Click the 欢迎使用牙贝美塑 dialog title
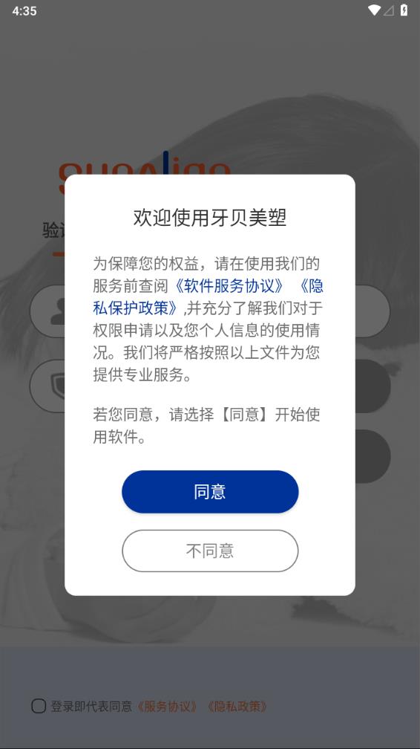Screen dimensions: 420x749 click(210, 218)
